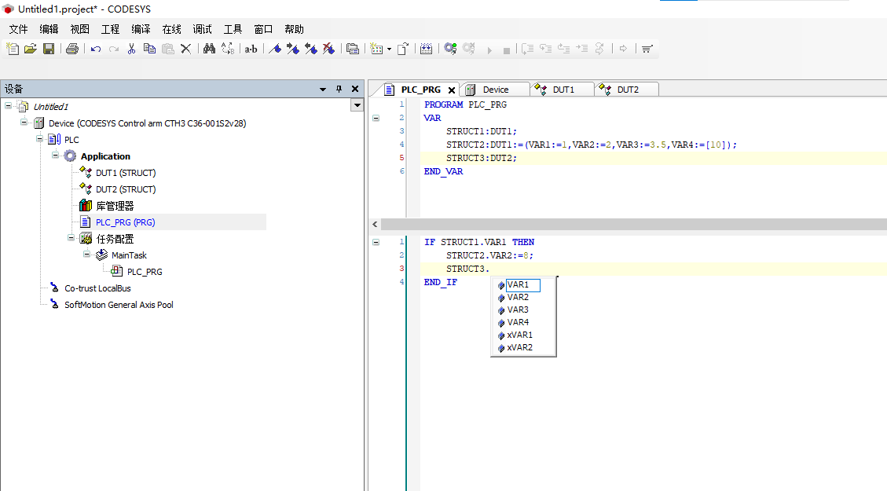The height and width of the screenshot is (491, 887).
Task: Collapse the VAR declaration block fold
Action: 376,118
